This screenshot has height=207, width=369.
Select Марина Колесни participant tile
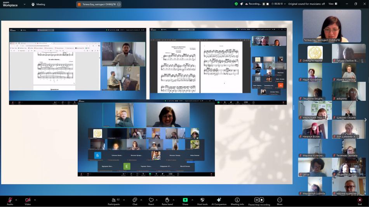click(x=315, y=148)
